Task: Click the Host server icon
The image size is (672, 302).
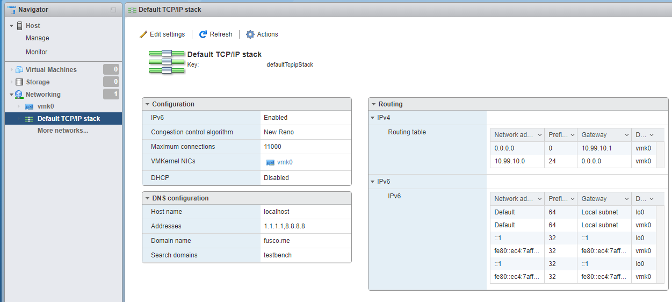Action: (20, 26)
